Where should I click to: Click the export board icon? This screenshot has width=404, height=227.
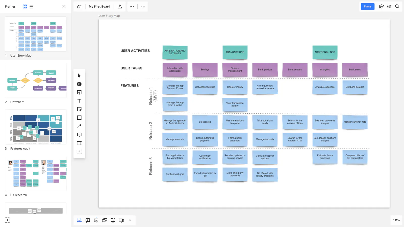point(120,7)
